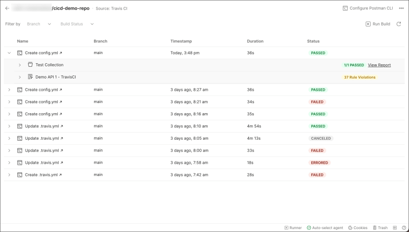Click the Status column header

click(x=313, y=41)
